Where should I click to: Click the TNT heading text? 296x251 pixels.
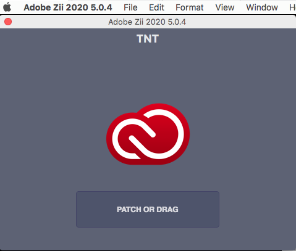click(148, 39)
